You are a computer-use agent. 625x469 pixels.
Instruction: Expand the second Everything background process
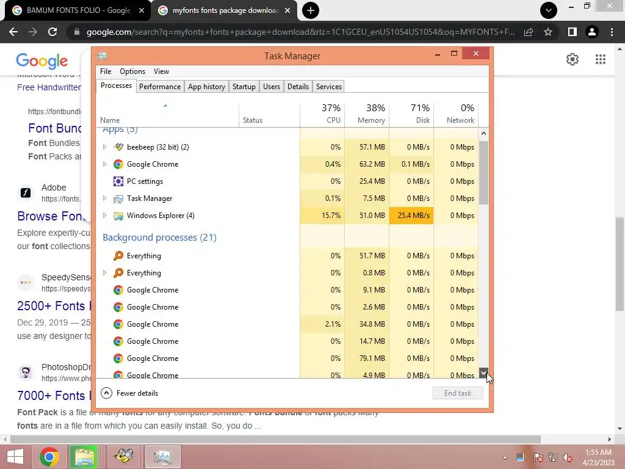click(104, 273)
